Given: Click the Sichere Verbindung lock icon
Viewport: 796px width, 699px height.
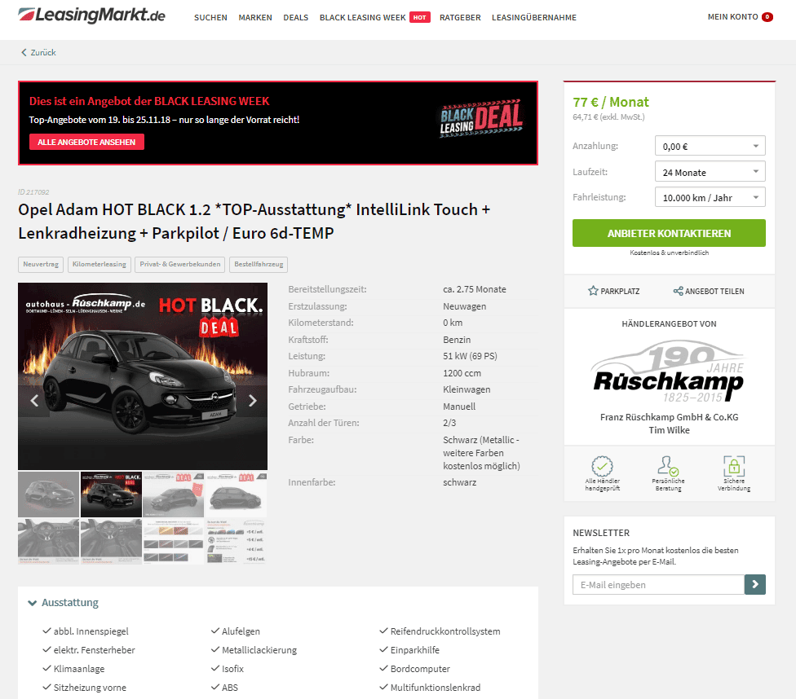Looking at the screenshot, I should click(x=733, y=466).
